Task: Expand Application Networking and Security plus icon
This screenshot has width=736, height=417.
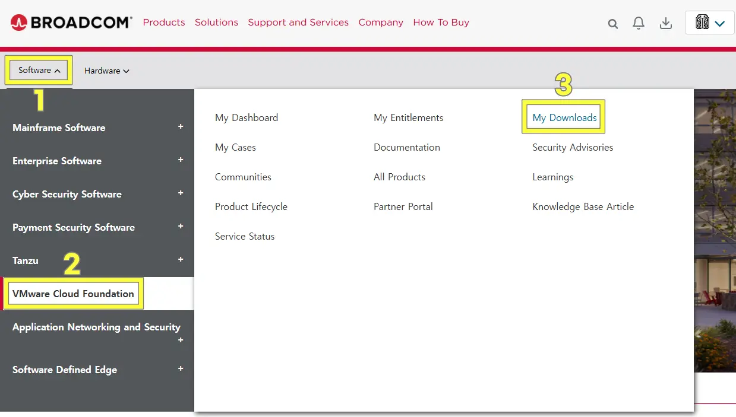Action: 181,340
